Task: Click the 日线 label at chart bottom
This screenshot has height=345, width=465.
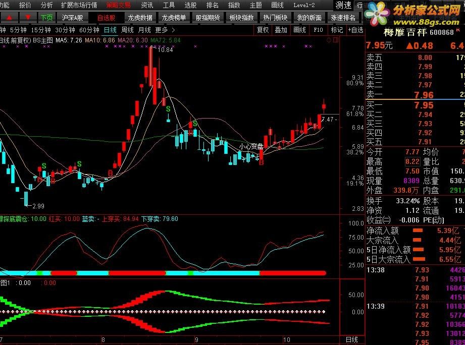Action: coord(352,339)
